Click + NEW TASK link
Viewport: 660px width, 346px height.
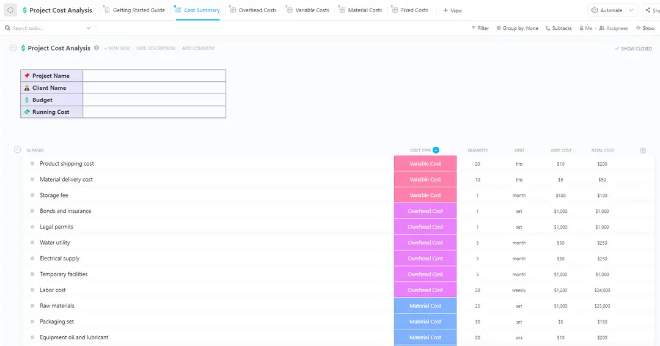tap(117, 48)
